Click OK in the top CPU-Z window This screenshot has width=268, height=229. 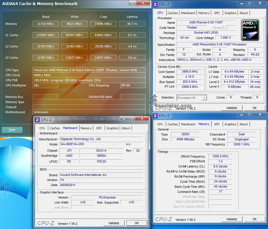coord(254,108)
